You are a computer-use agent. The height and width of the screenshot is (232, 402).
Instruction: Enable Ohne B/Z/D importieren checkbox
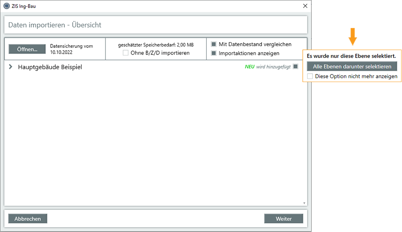[126, 53]
